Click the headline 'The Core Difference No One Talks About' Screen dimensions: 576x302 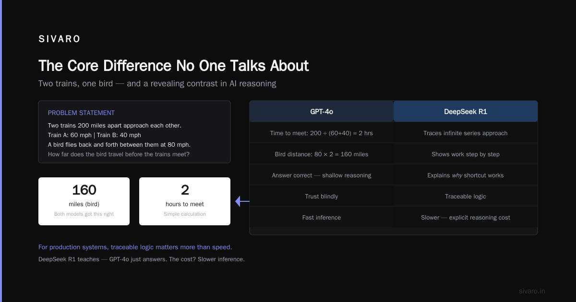click(174, 66)
